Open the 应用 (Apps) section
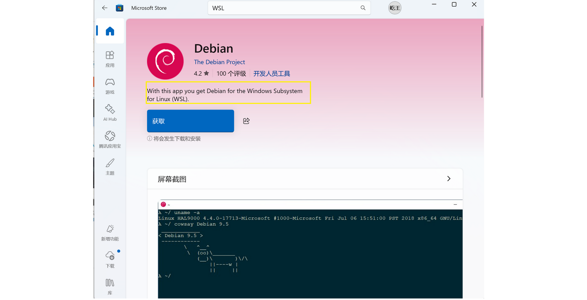The height and width of the screenshot is (300, 587). (110, 59)
